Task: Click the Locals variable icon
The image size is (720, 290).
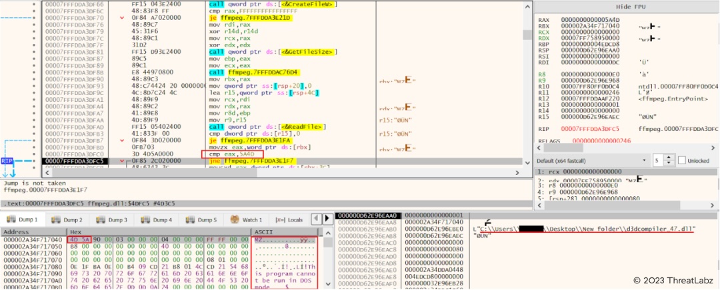Action: tap(281, 219)
